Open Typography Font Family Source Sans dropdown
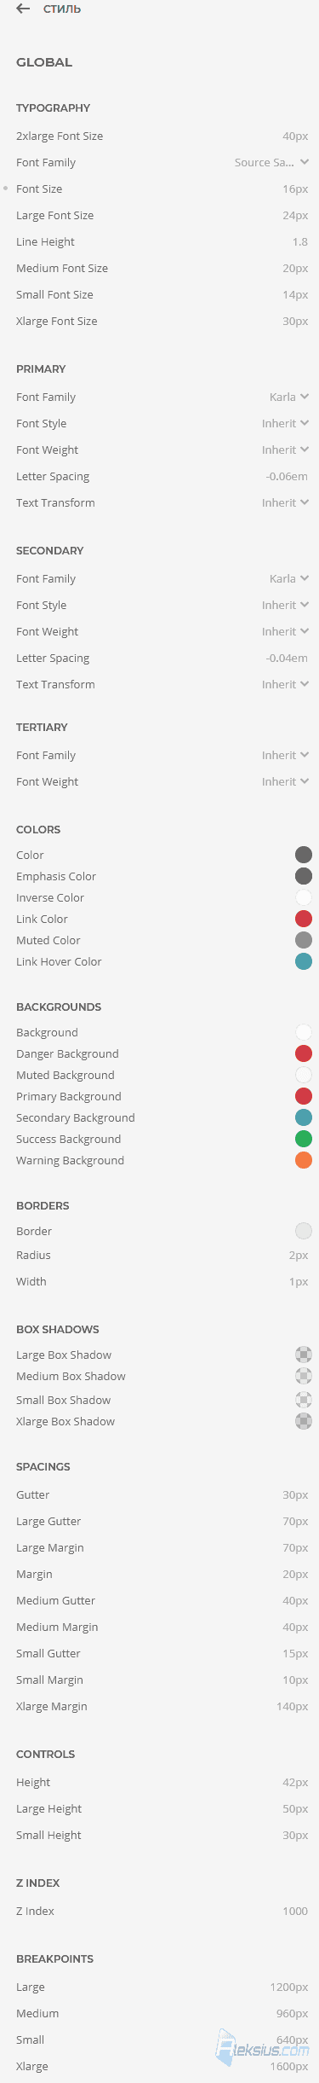Screen dimensions: 319x2083 271,162
